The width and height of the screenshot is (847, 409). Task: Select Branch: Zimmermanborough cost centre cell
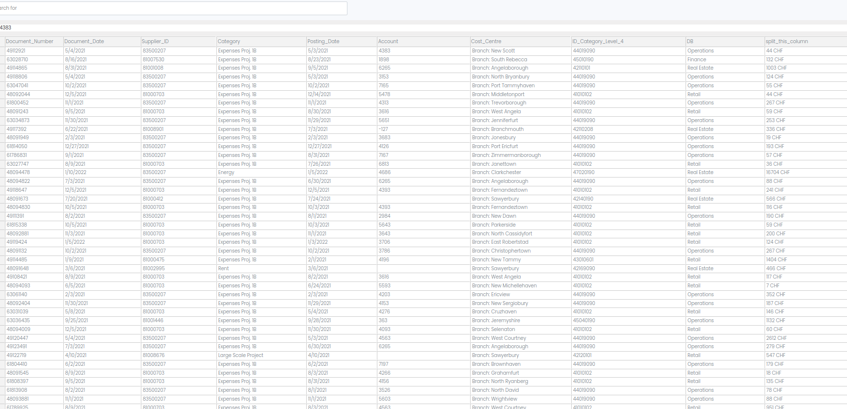tap(506, 155)
